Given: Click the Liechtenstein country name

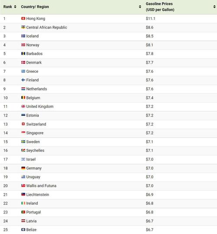Looking at the screenshot, I should click(x=38, y=195).
